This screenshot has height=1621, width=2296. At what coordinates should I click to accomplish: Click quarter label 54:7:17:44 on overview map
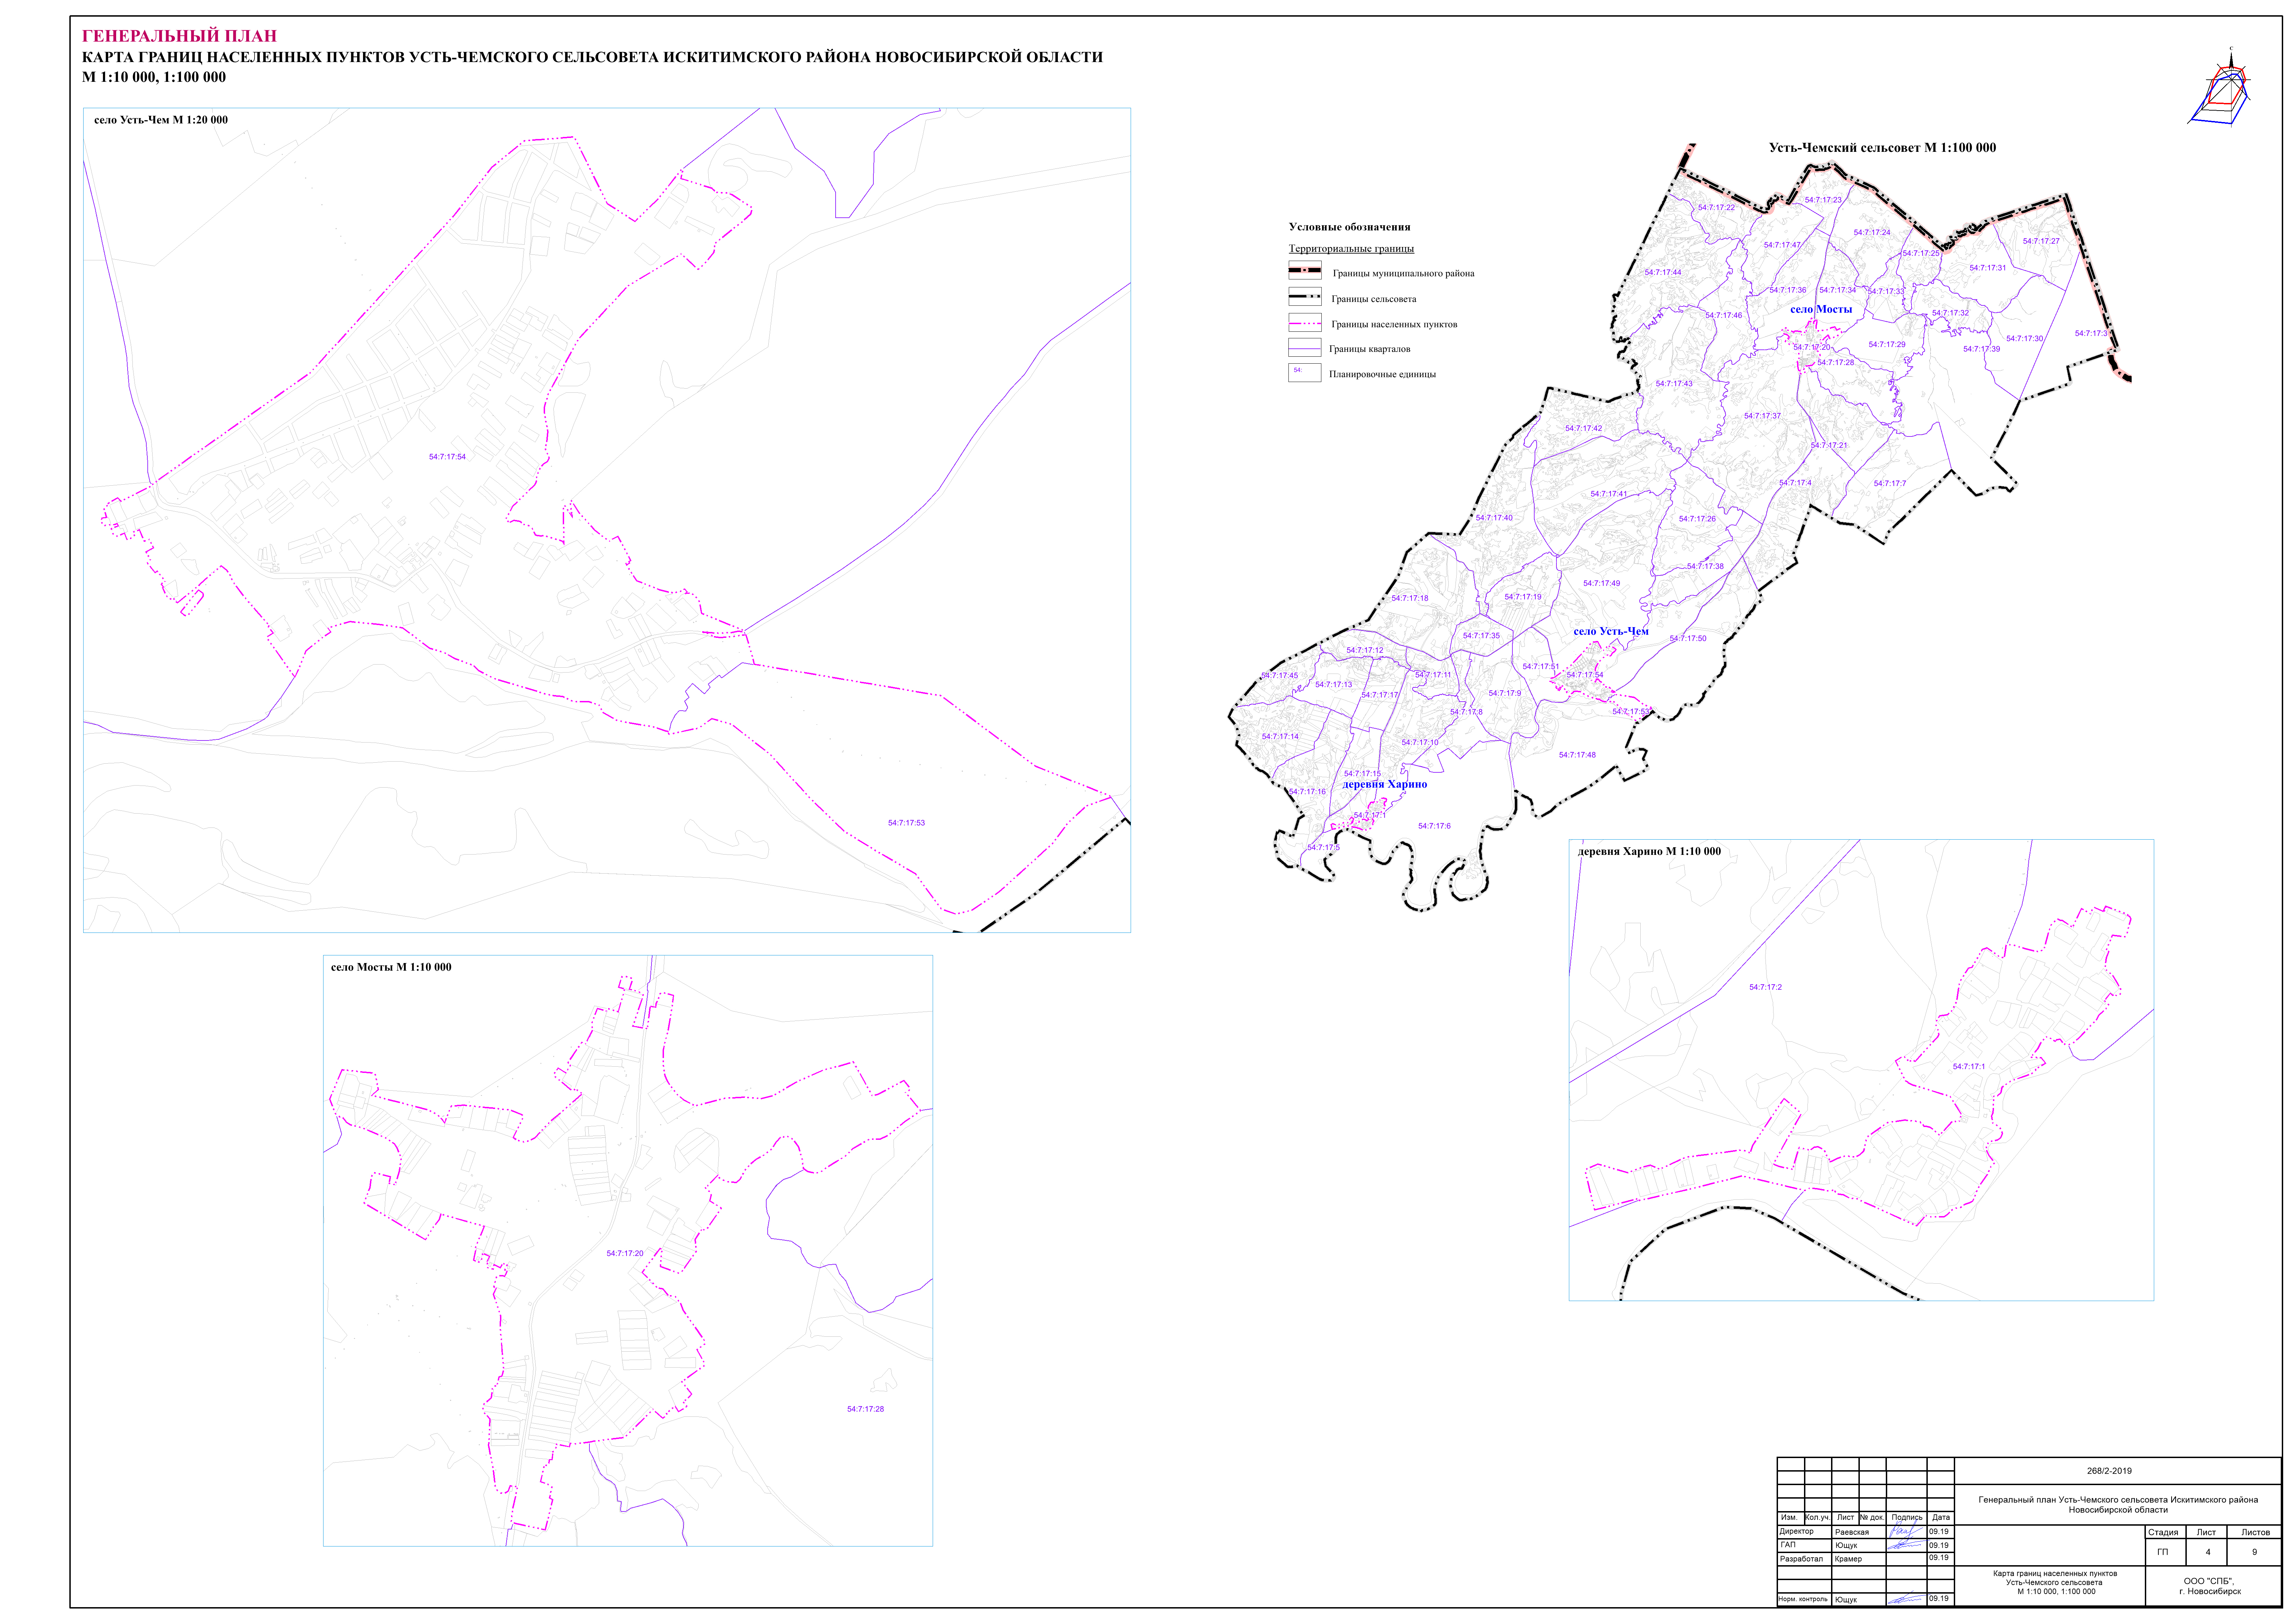click(x=1663, y=272)
